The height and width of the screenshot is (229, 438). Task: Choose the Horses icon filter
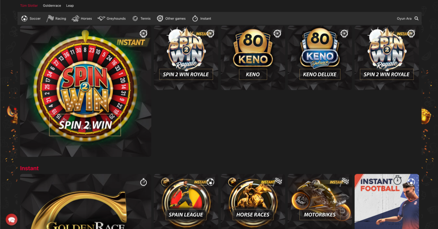[75, 18]
